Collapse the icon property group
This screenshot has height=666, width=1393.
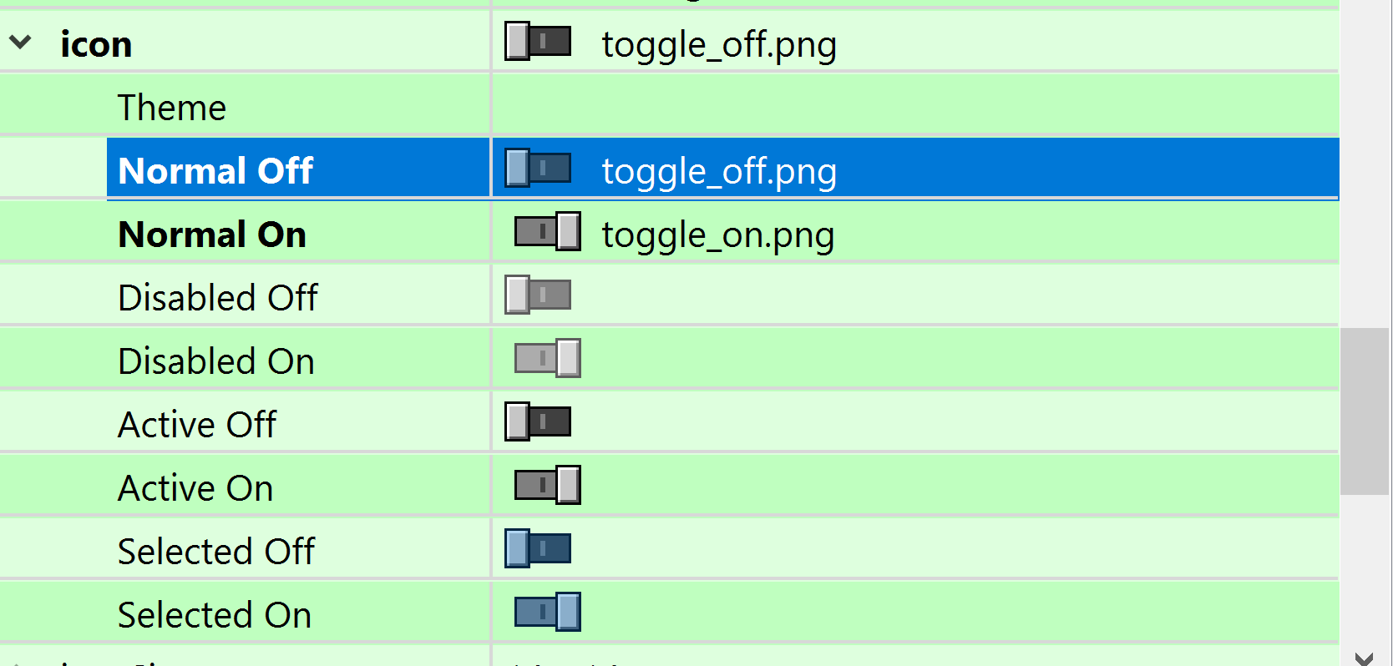coord(21,42)
